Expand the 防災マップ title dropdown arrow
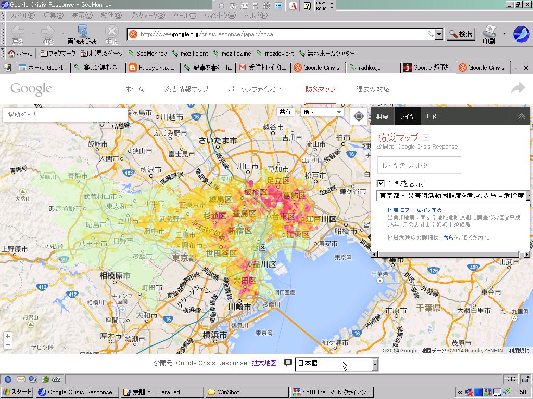Image resolution: width=533 pixels, height=399 pixels. pyautogui.click(x=426, y=137)
